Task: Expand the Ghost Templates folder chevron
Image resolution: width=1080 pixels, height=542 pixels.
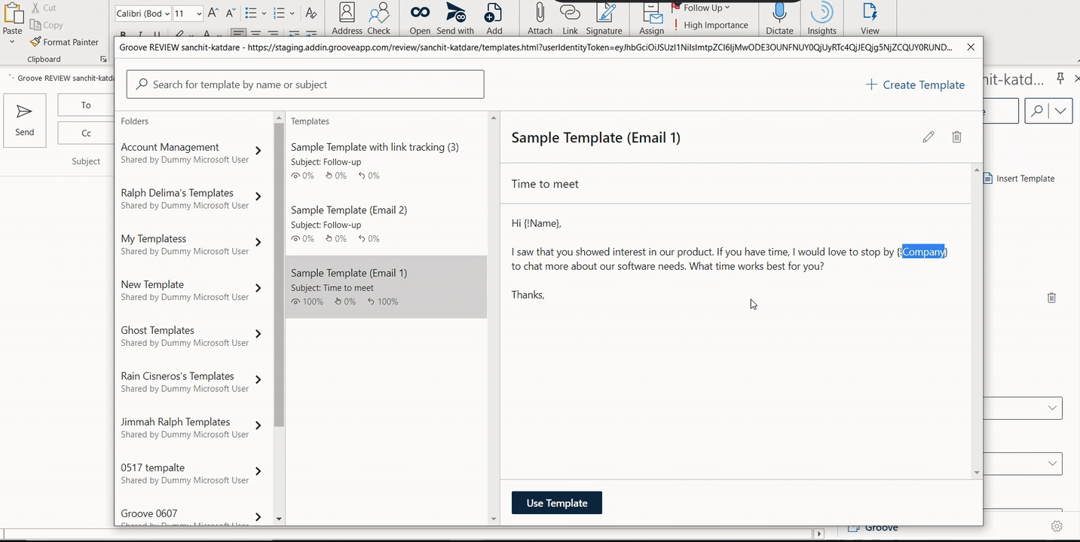Action: coord(258,334)
